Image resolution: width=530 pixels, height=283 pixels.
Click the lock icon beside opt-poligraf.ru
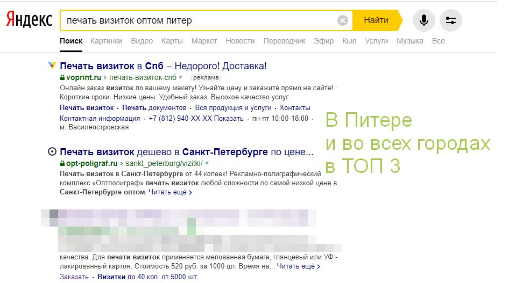click(x=62, y=163)
